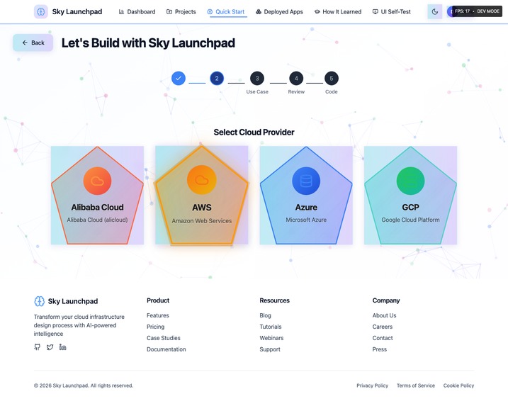This screenshot has height=406, width=508.
Task: Click the copyright 2026 Sky Launchpad text
Action: [x=84, y=385]
